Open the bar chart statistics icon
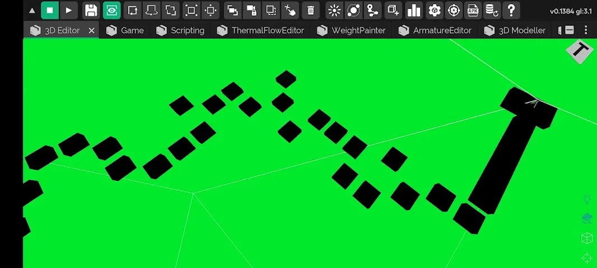The width and height of the screenshot is (597, 268). point(414,10)
